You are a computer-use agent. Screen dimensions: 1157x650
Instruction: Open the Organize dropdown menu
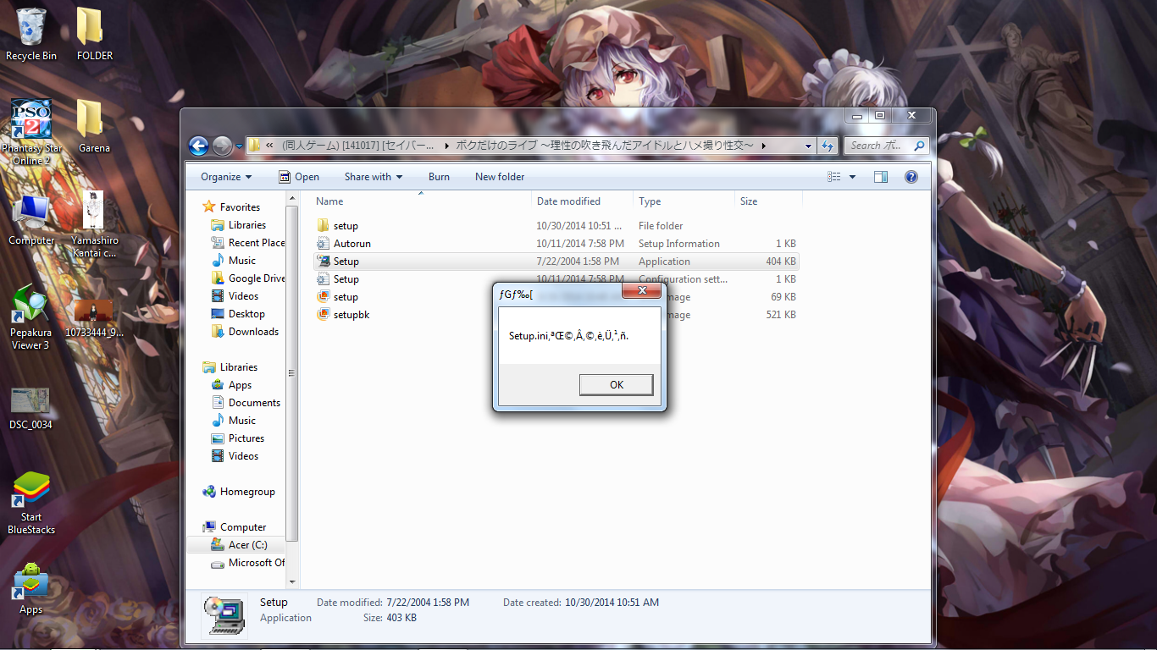(x=226, y=177)
